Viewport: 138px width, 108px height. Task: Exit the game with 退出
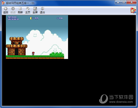point(42,10)
